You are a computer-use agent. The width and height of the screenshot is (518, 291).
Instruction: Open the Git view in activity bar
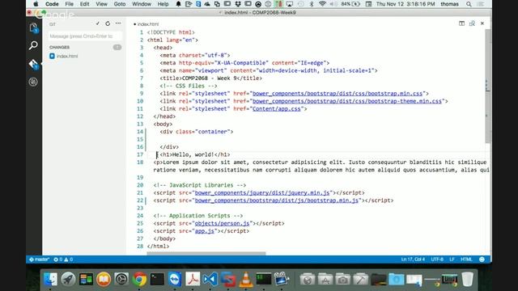[x=33, y=64]
